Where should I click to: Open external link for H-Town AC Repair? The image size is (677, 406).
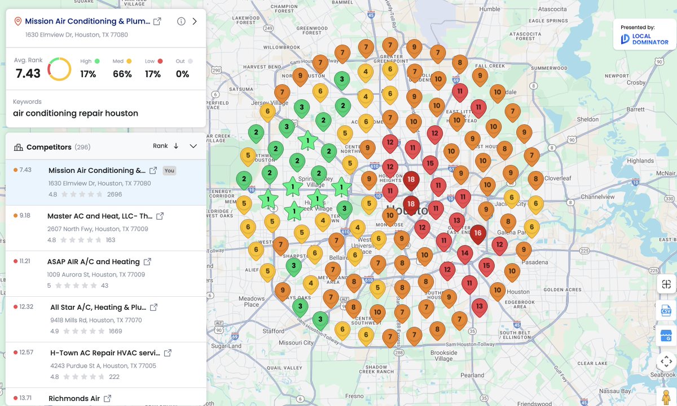[x=168, y=353]
